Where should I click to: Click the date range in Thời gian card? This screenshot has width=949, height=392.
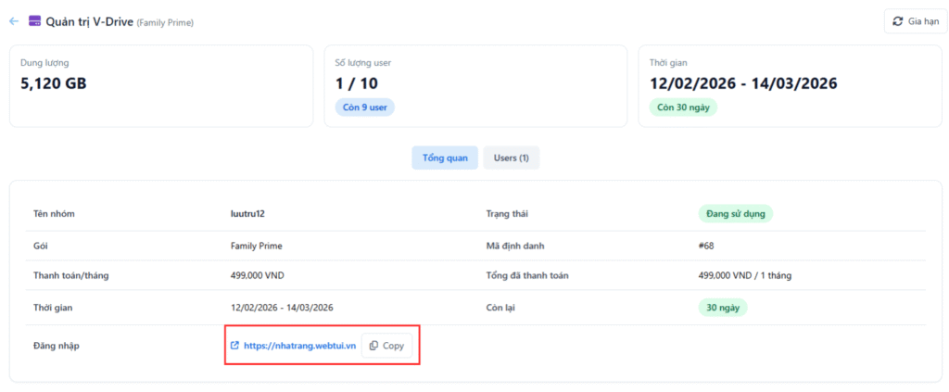click(x=743, y=83)
